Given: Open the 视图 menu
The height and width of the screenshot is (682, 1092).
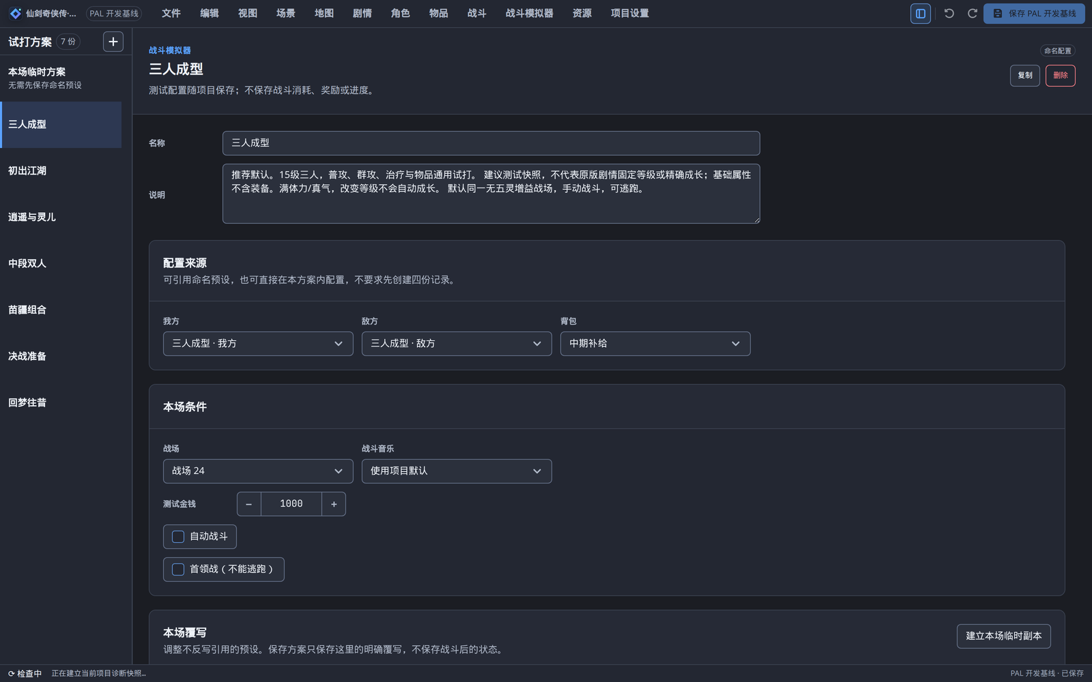Looking at the screenshot, I should tap(248, 14).
